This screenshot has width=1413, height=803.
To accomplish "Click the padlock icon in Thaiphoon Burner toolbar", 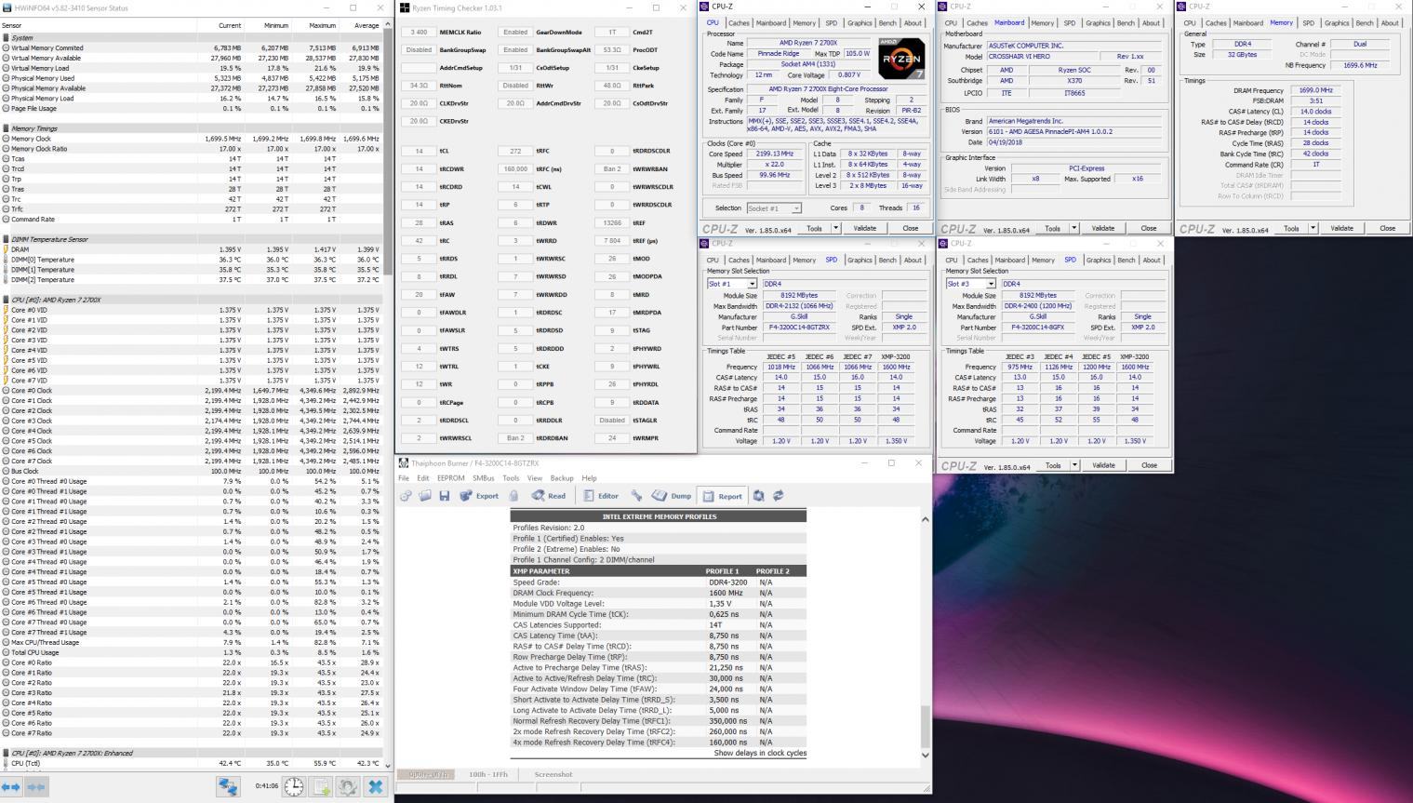I will coord(513,496).
